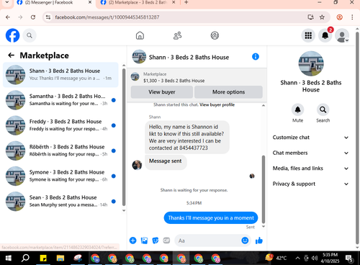Image resolution: width=360 pixels, height=265 pixels.
Task: Open Samantha's conversation in list
Action: (60, 100)
